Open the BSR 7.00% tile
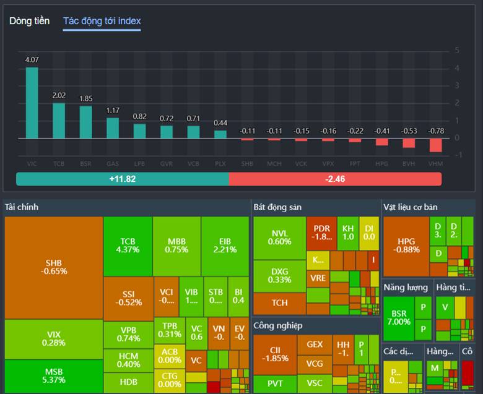 point(398,318)
